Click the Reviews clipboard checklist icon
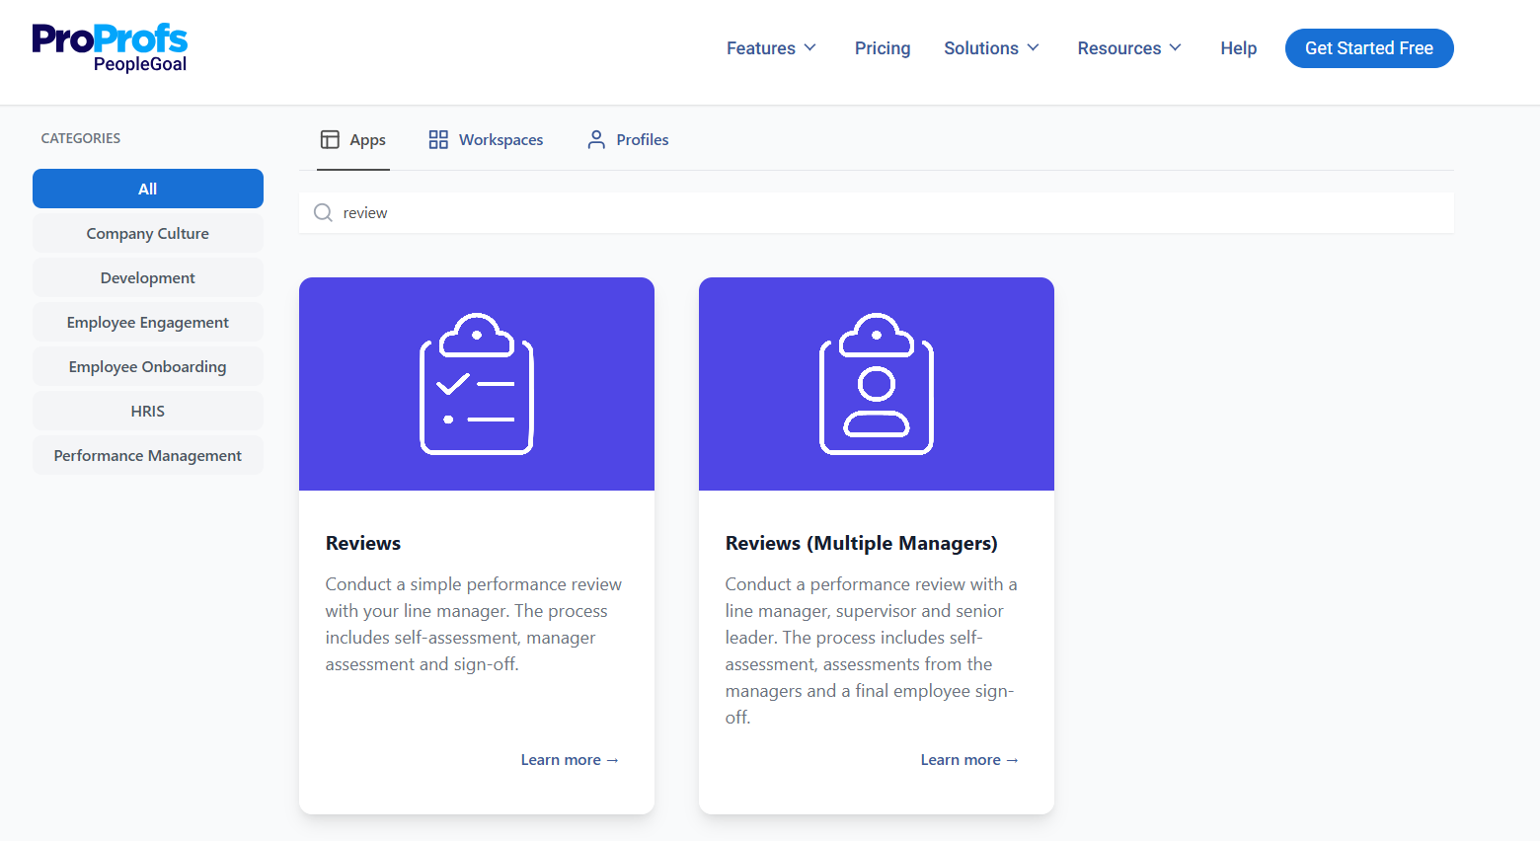The width and height of the screenshot is (1540, 841). pos(477,384)
